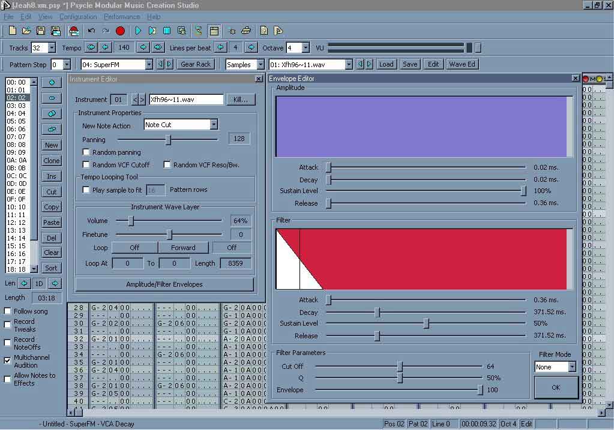Click the Undo arrow icon
614x430 pixels.
[x=92, y=31]
